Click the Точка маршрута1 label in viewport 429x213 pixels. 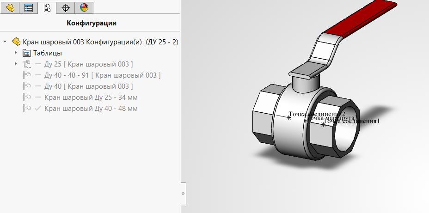coord(331,117)
